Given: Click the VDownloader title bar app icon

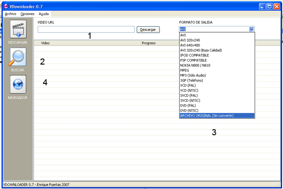Looking at the screenshot, I should point(6,7).
